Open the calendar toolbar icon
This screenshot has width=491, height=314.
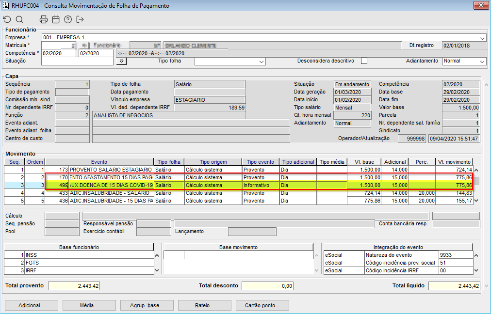(56, 20)
